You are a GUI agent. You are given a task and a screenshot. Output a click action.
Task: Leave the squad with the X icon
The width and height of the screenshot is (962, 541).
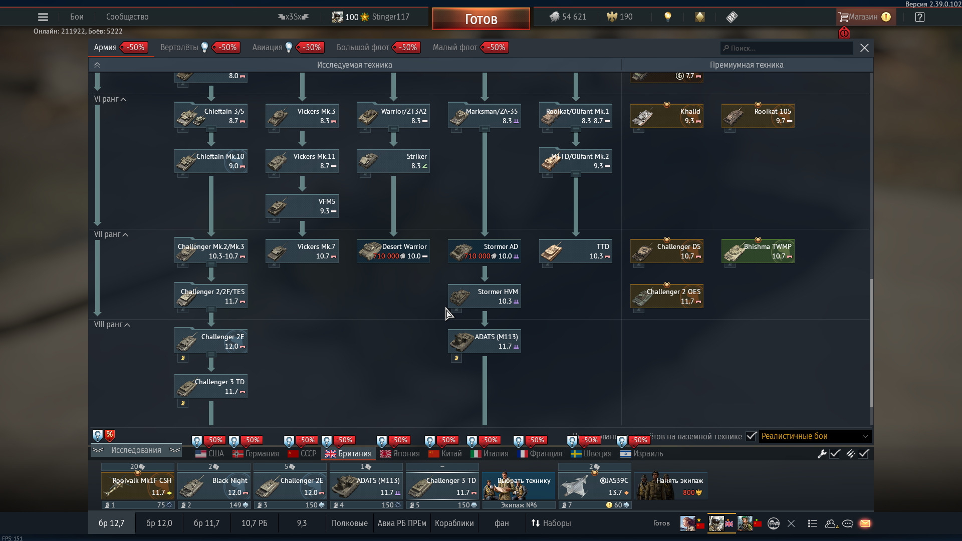(x=791, y=523)
